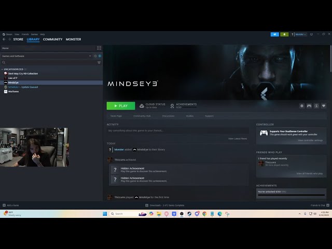Select Devil May Cry HD Collection

pyautogui.click(x=23, y=74)
